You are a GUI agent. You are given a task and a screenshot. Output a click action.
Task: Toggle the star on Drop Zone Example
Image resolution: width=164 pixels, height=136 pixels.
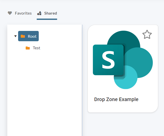pos(147,35)
